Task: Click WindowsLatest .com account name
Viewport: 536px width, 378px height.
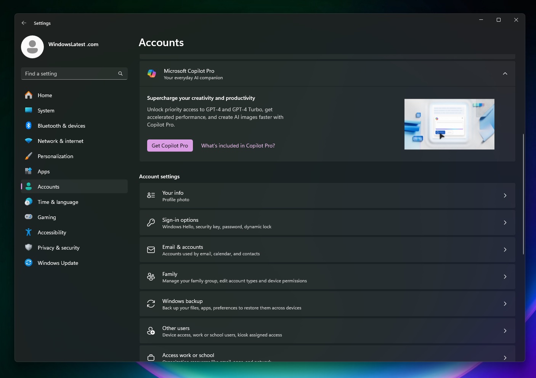Action: coord(73,44)
